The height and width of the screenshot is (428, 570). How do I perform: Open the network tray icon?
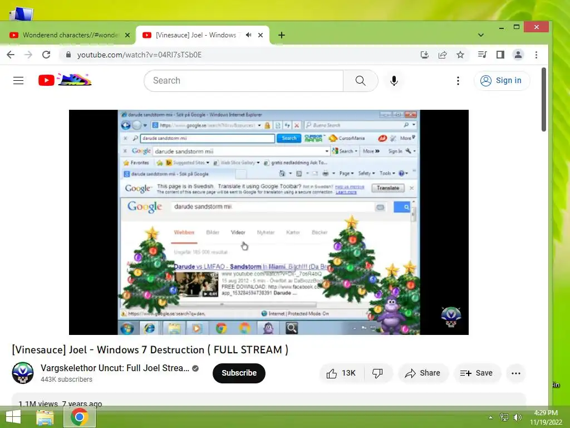tap(504, 417)
